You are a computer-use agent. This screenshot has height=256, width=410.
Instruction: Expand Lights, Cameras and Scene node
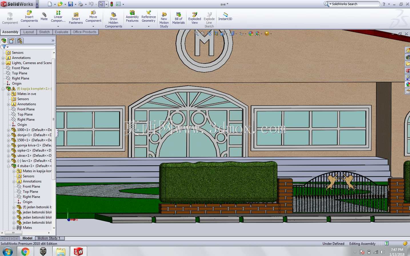[3, 63]
